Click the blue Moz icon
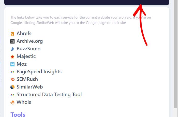 click(12, 64)
